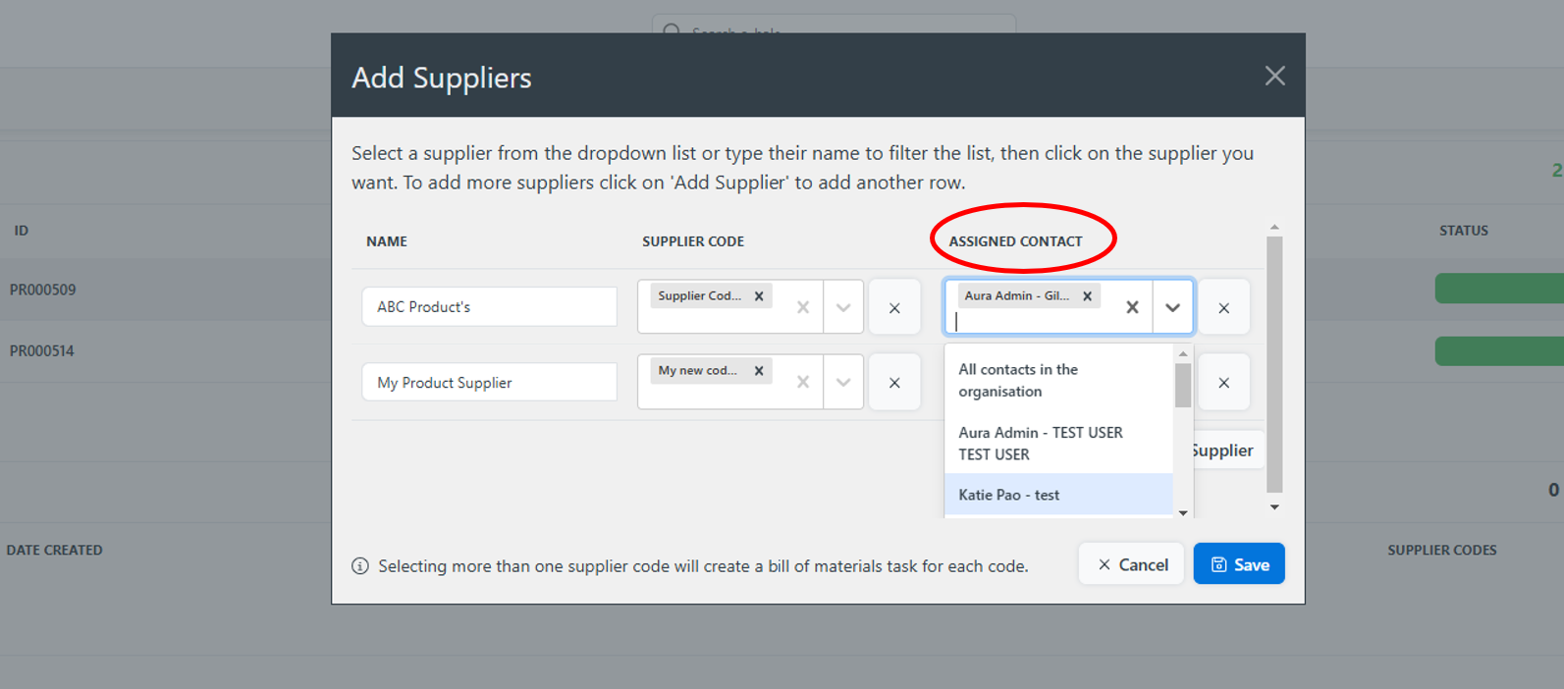Click the SUPPLIER CODE column header
Image resolution: width=1564 pixels, height=689 pixels.
693,241
